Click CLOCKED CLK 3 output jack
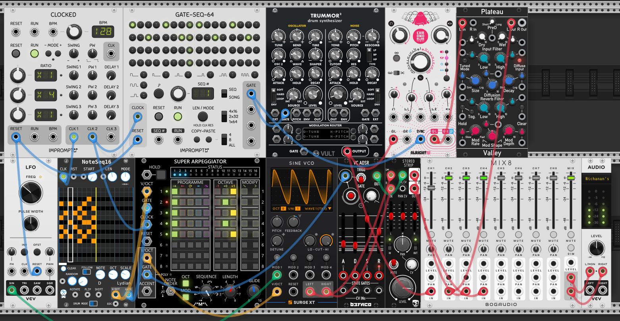The height and width of the screenshot is (321, 620). (111, 137)
